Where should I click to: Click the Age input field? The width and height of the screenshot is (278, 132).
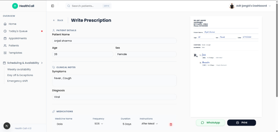(x=83, y=54)
